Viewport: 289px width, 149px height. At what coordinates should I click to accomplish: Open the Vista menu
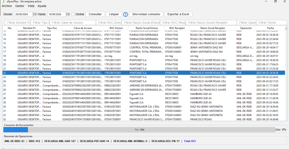[x=31, y=6]
